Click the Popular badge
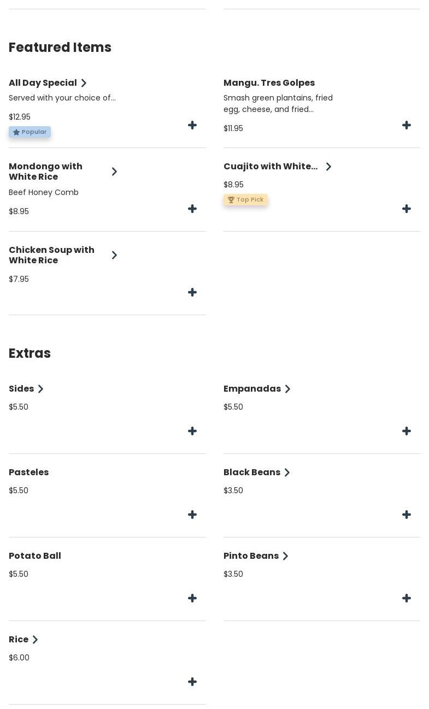This screenshot has width=429, height=709. (30, 132)
